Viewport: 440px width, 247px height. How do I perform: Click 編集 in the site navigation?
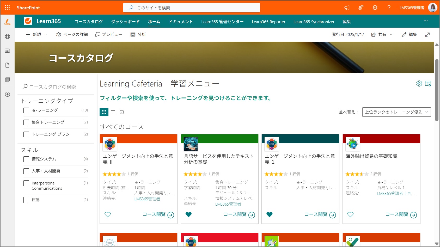click(x=347, y=22)
